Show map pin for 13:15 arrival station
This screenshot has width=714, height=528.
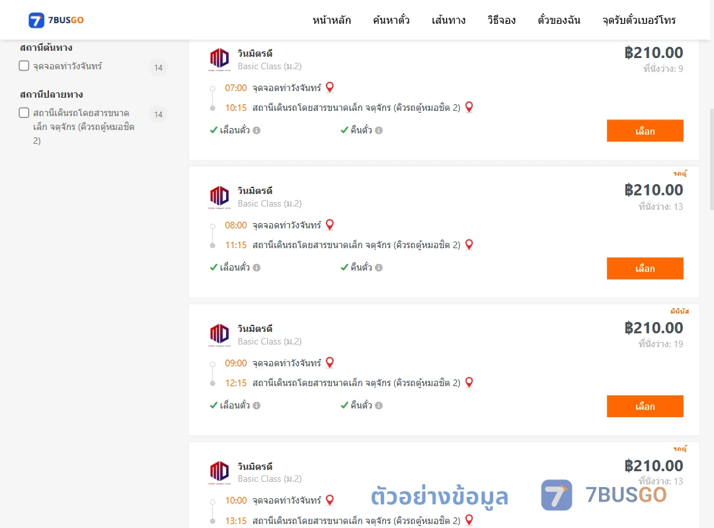click(x=469, y=520)
